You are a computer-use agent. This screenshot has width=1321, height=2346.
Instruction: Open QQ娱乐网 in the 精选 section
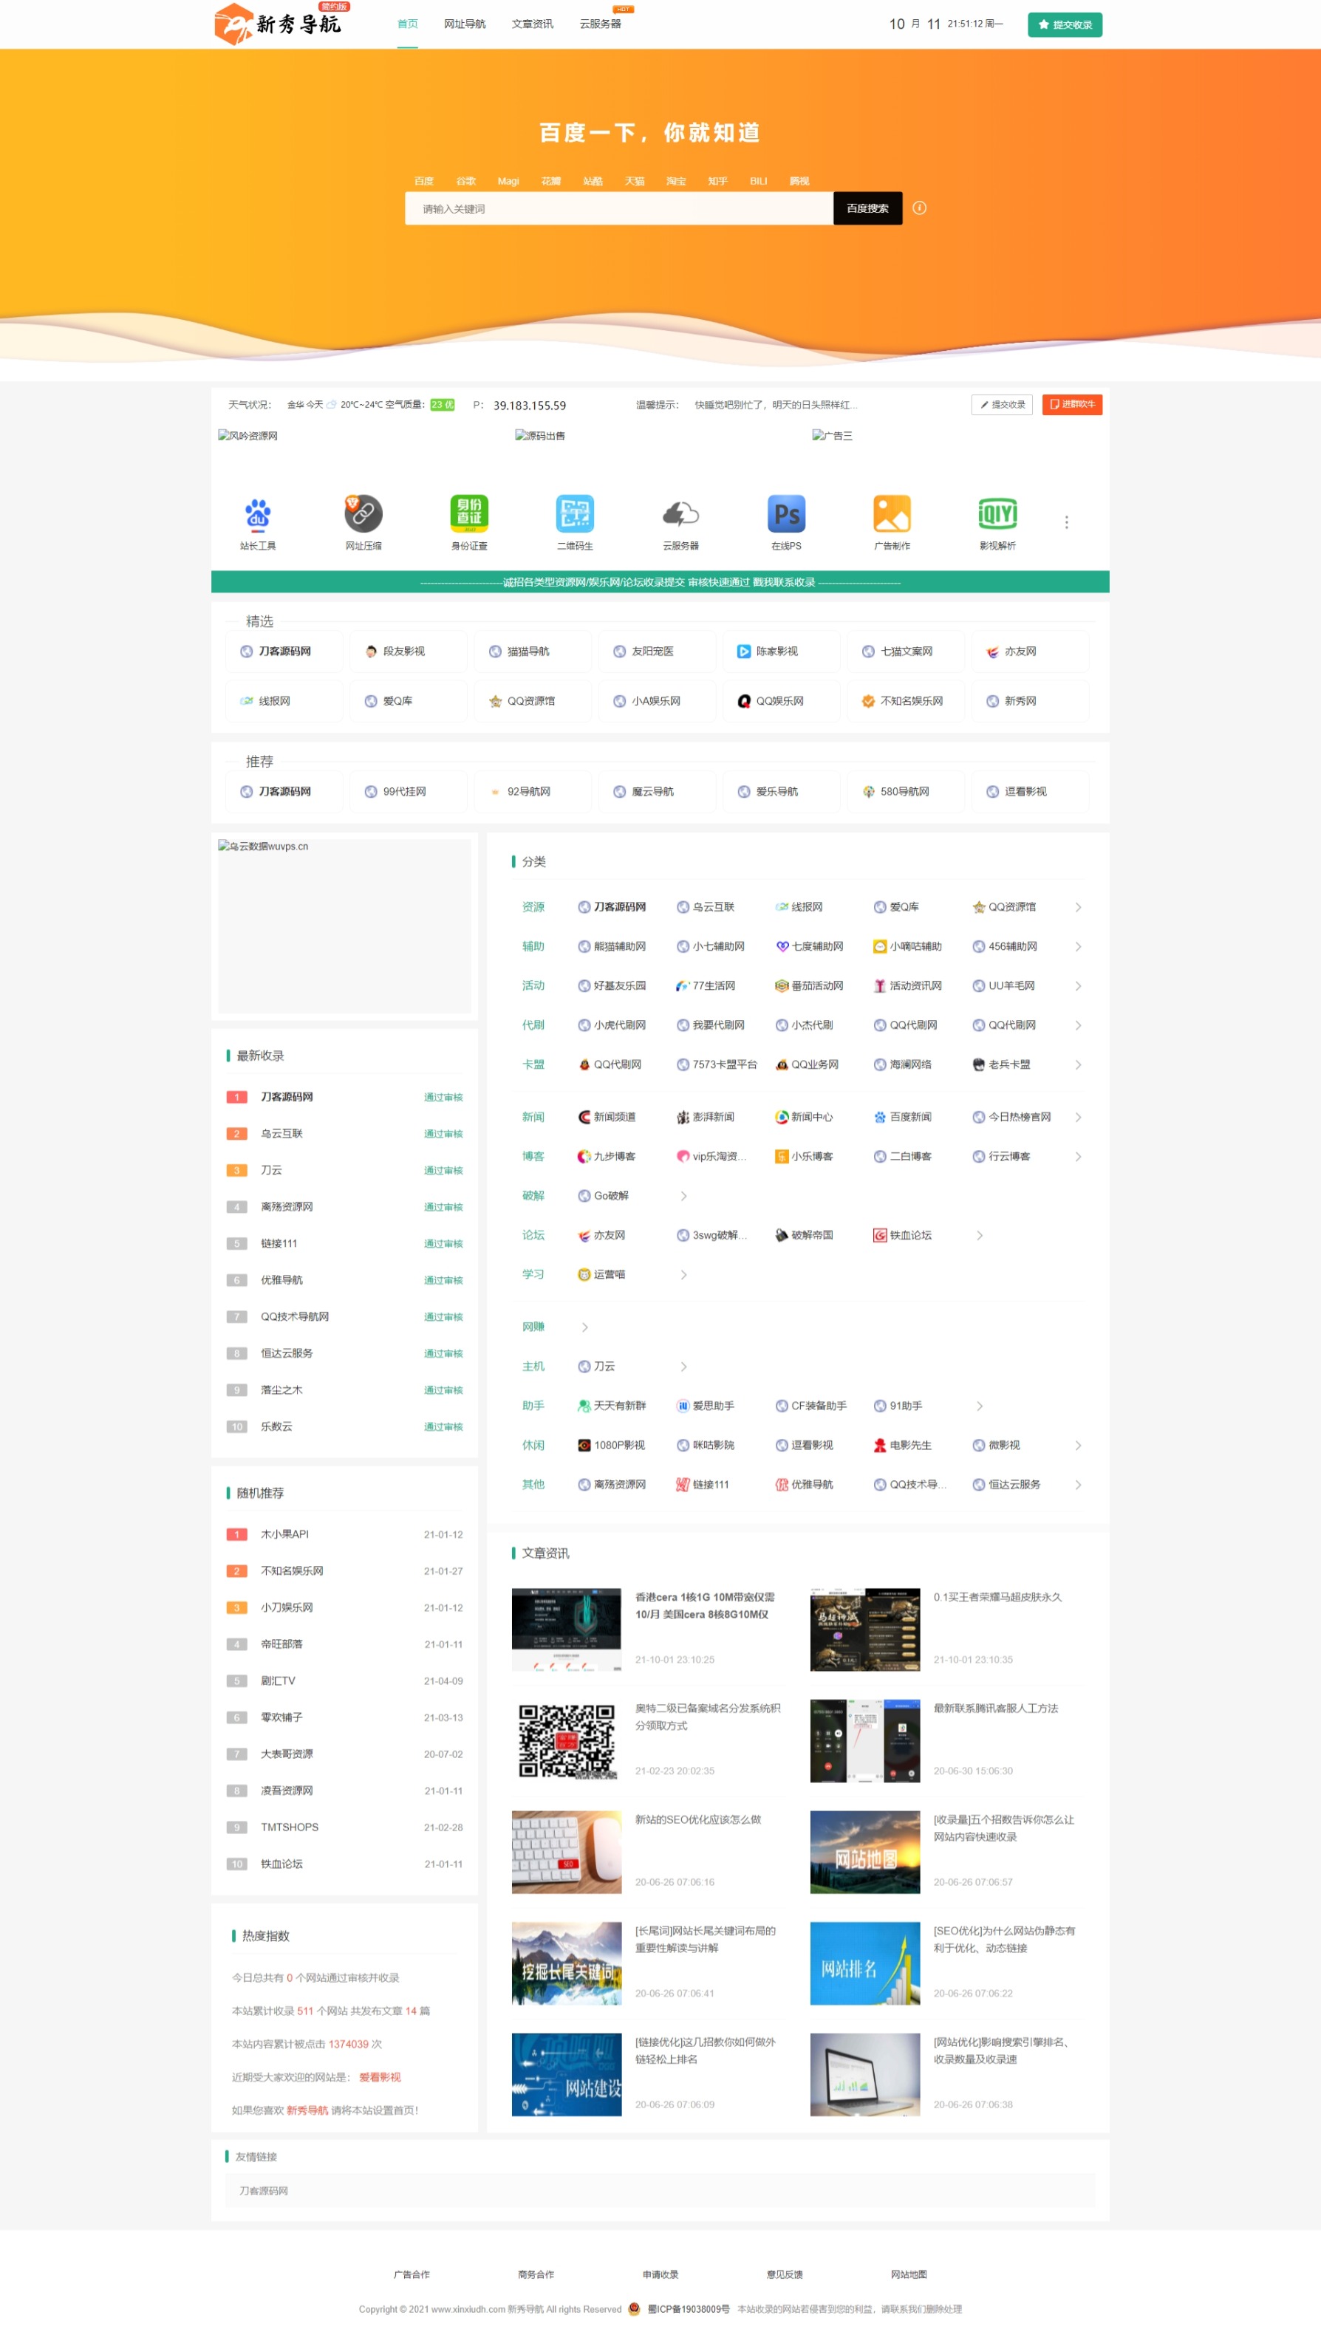pyautogui.click(x=781, y=700)
